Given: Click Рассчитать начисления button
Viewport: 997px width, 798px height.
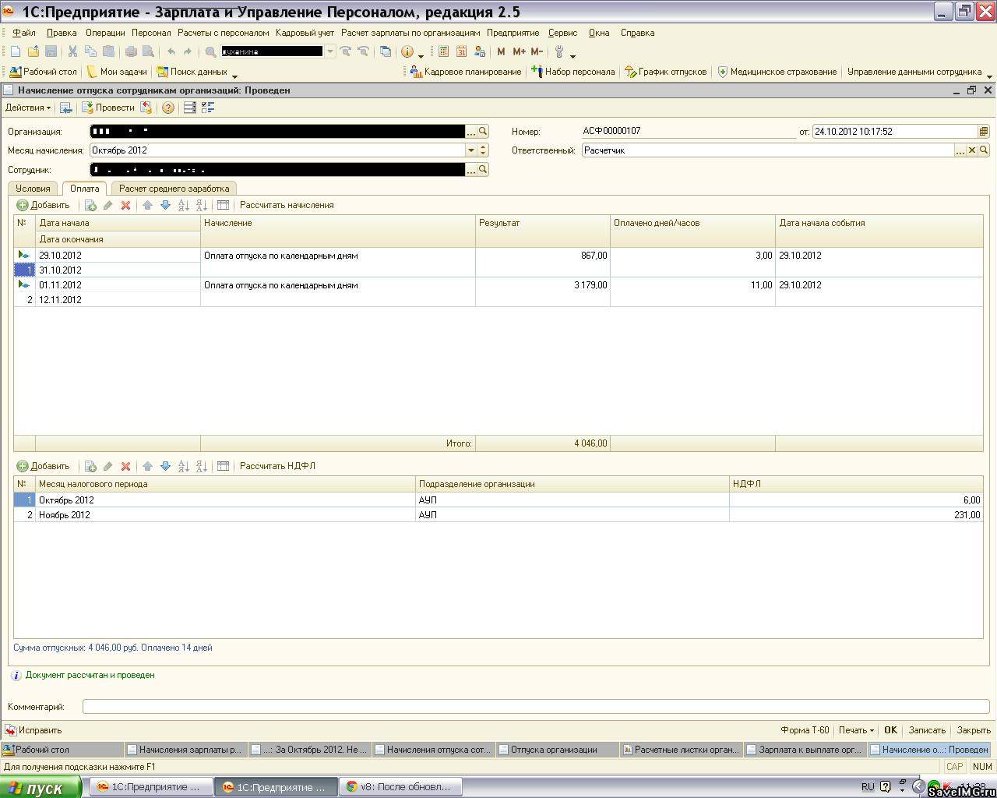Looking at the screenshot, I should click(x=287, y=205).
